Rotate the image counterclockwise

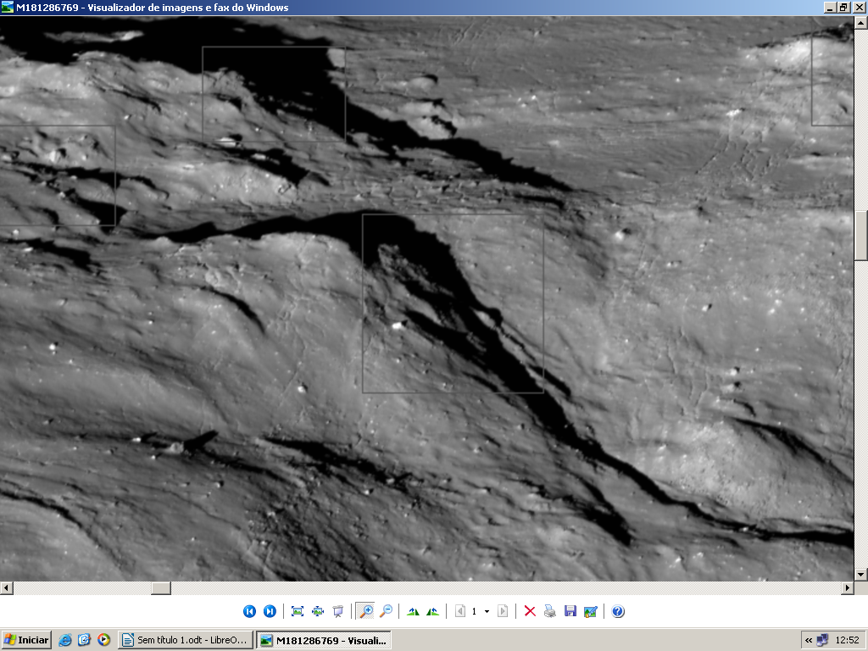pos(433,611)
